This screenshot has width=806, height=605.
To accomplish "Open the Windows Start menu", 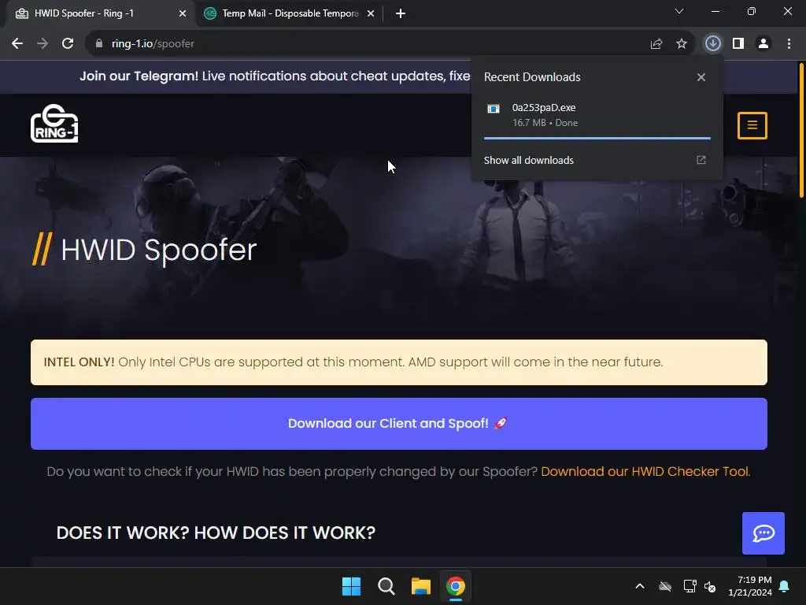I will [x=352, y=586].
